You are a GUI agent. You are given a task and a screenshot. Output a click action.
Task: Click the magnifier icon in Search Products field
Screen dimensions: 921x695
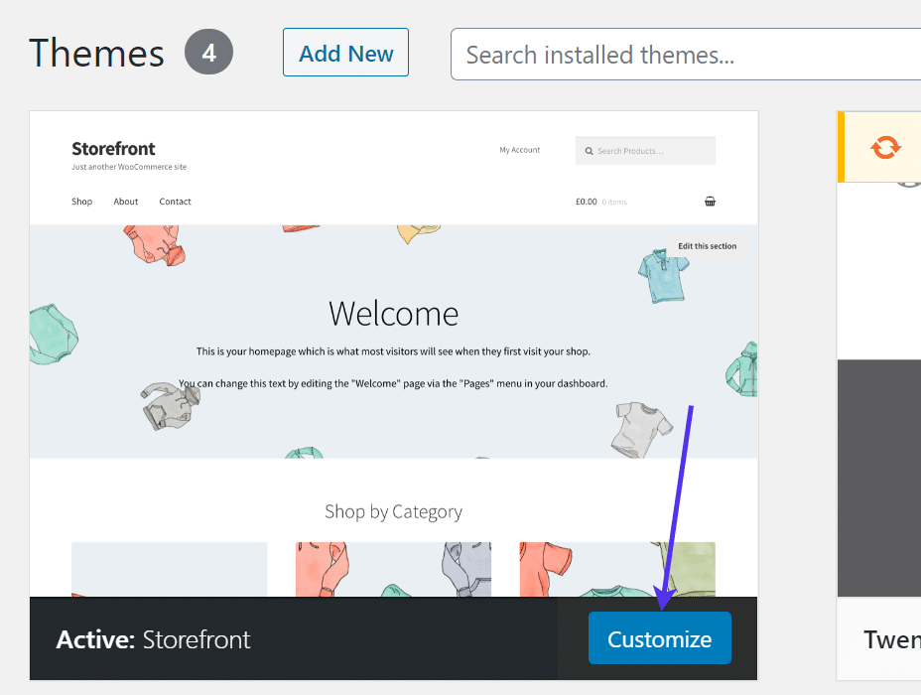pyautogui.click(x=589, y=150)
